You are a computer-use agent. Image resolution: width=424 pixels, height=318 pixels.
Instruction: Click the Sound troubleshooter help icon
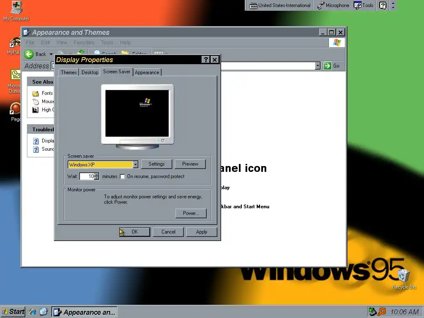pyautogui.click(x=36, y=149)
